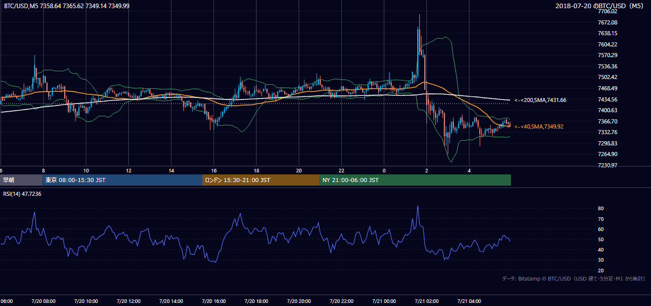Select the ロンドン 15:30-21:00 JST session bar
Screen dimensions: 651x306
261,180
